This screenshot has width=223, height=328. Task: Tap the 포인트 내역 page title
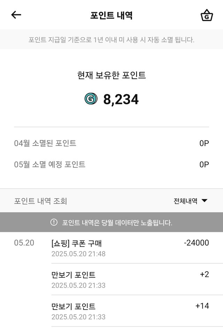click(111, 15)
